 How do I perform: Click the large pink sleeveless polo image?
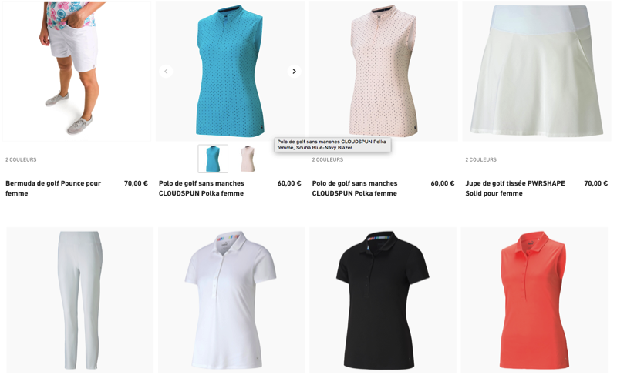383,71
